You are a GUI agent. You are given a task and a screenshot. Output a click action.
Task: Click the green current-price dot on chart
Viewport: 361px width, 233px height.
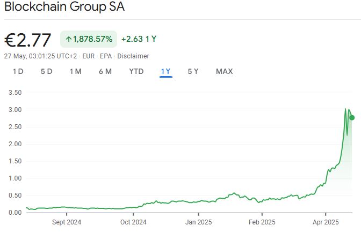352,118
